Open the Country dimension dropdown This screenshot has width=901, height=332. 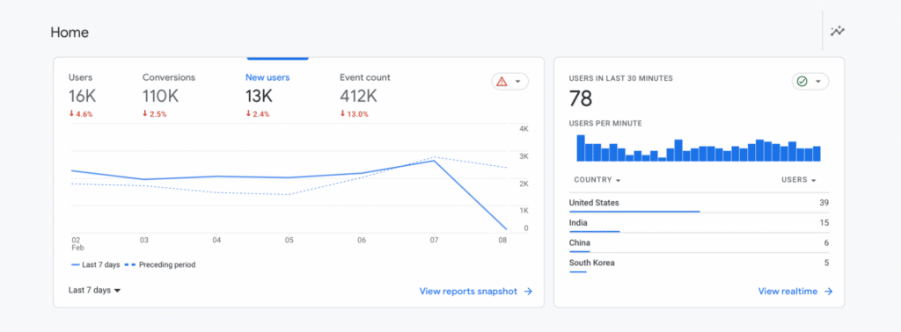(x=597, y=179)
